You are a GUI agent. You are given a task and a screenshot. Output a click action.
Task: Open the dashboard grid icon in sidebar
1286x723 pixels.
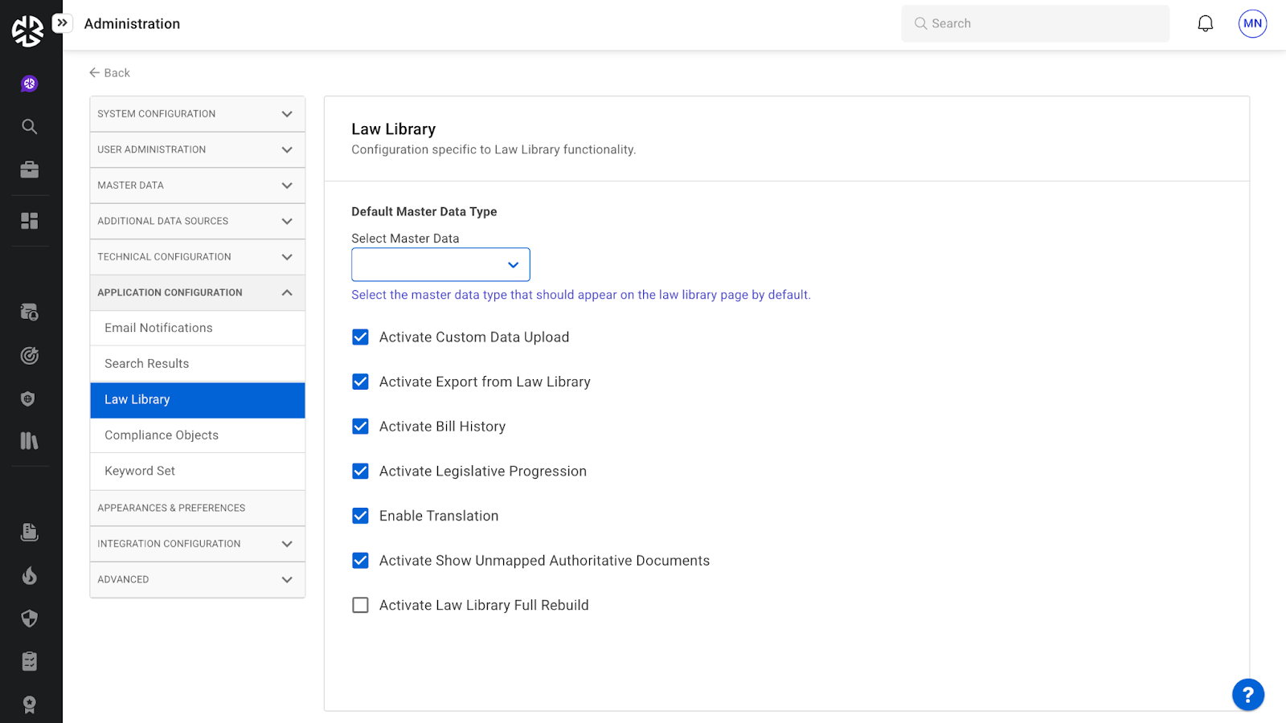(30, 221)
